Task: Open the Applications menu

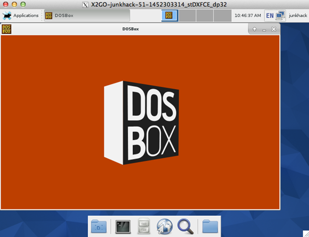Action: [21, 15]
